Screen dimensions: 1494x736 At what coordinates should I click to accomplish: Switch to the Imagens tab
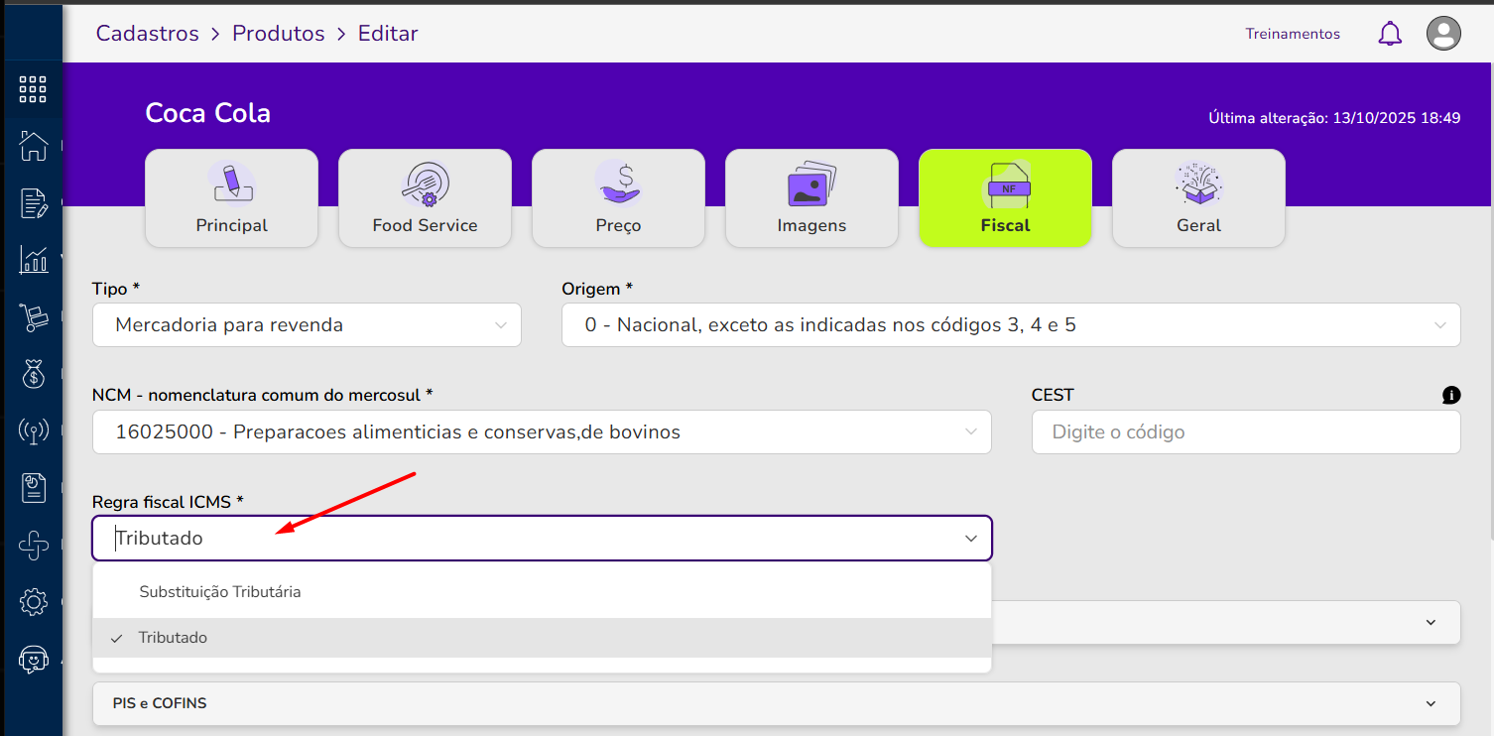(811, 198)
